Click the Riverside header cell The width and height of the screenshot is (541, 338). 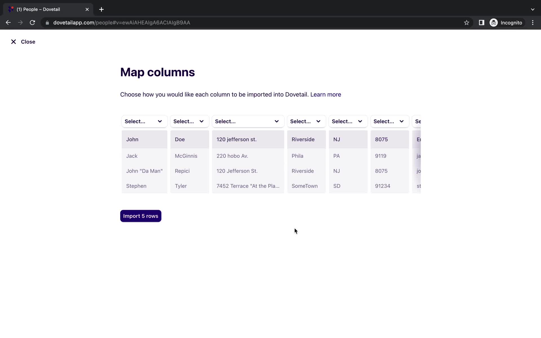click(306, 139)
